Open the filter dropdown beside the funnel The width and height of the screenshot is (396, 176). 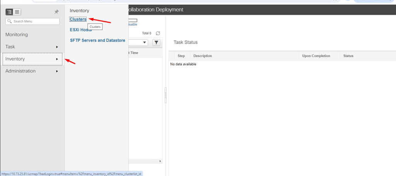[145, 43]
